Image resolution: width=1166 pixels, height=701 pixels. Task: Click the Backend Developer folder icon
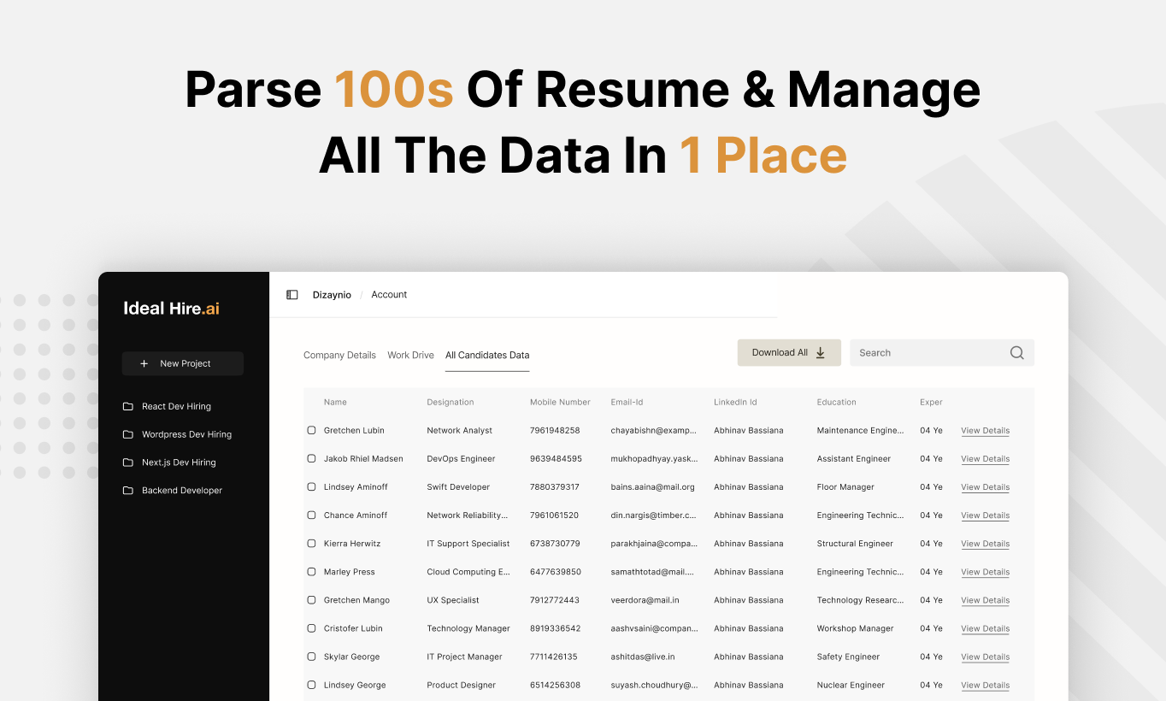pos(128,491)
